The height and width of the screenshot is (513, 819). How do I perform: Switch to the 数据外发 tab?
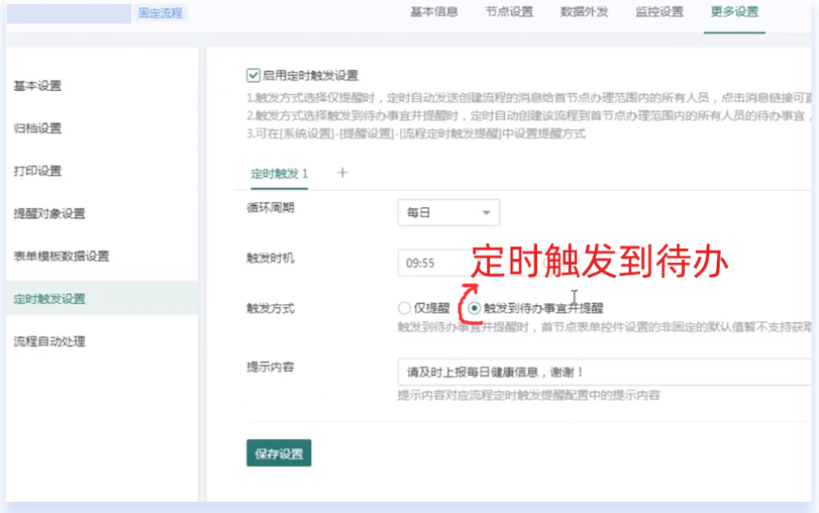pyautogui.click(x=585, y=12)
